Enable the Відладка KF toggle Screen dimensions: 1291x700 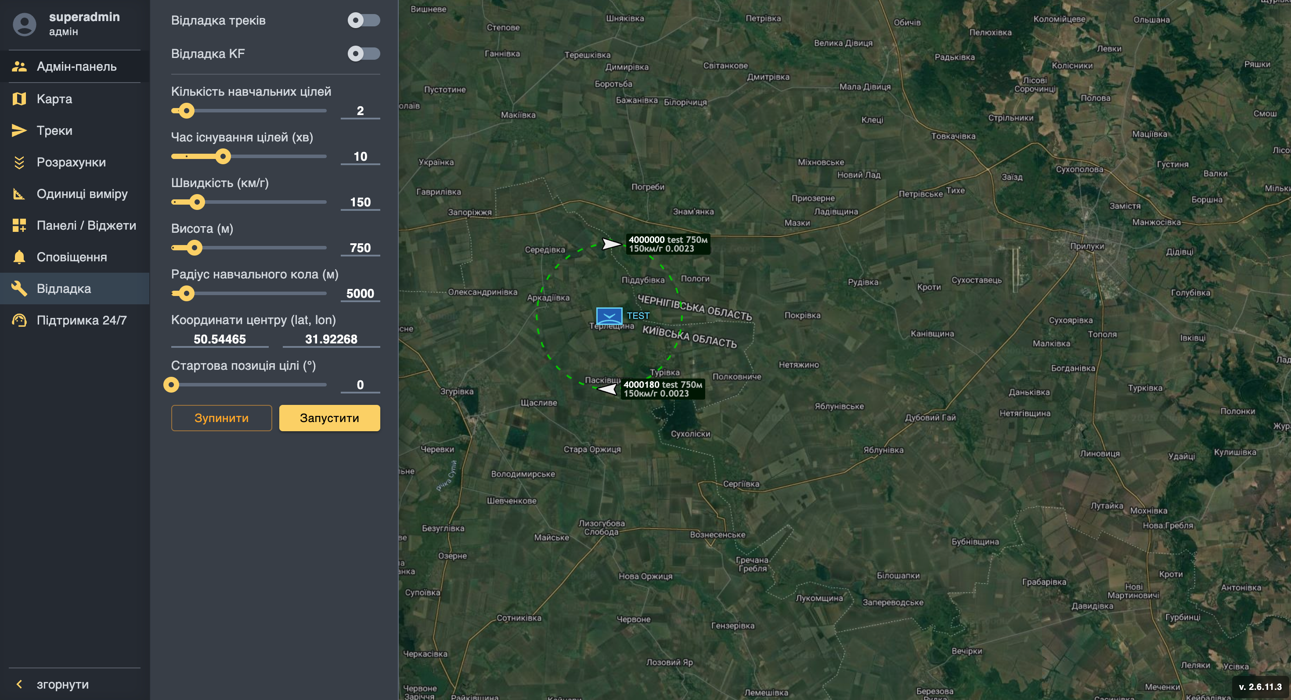[x=364, y=54]
